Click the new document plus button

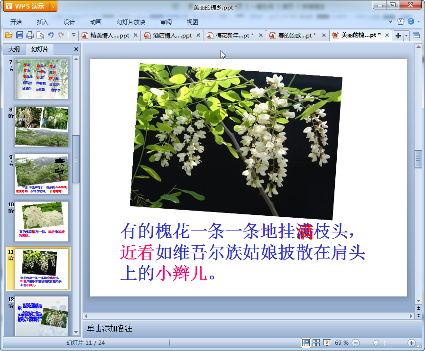click(x=398, y=36)
